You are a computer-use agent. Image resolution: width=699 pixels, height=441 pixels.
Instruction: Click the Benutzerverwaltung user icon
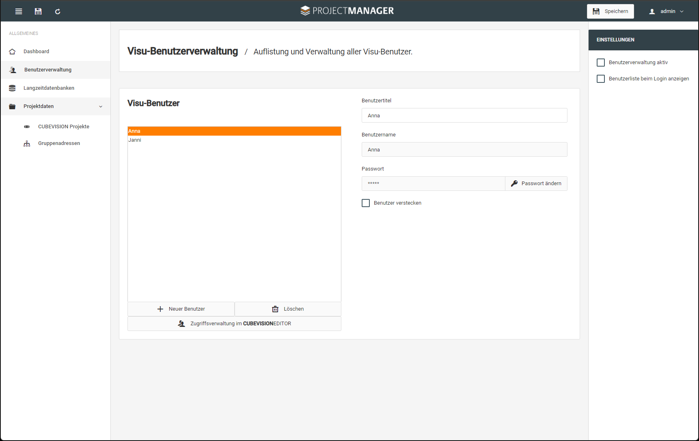pyautogui.click(x=13, y=70)
